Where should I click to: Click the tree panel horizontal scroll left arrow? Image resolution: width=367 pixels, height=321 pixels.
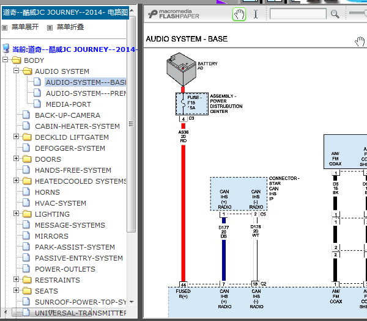(x=6, y=312)
